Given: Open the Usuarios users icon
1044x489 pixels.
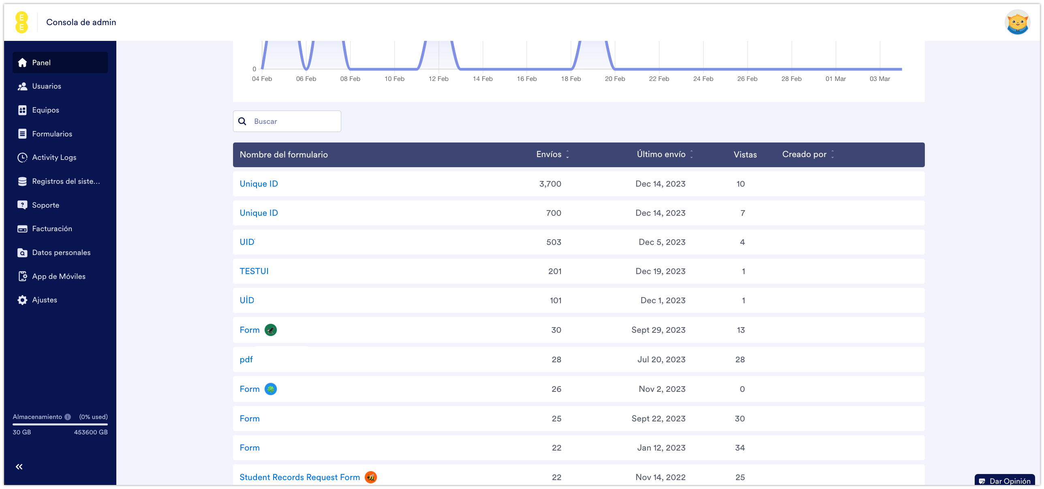Looking at the screenshot, I should tap(22, 86).
